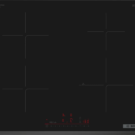Tap the red star favourite symbol
The image size is (135, 135).
click(67, 122)
